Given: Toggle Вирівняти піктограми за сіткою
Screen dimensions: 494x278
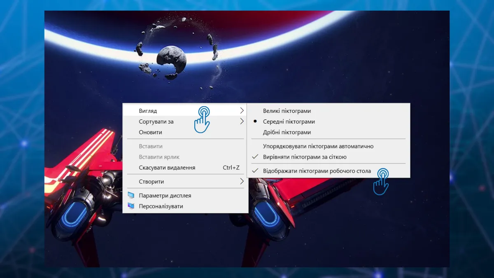Looking at the screenshot, I should (328, 157).
